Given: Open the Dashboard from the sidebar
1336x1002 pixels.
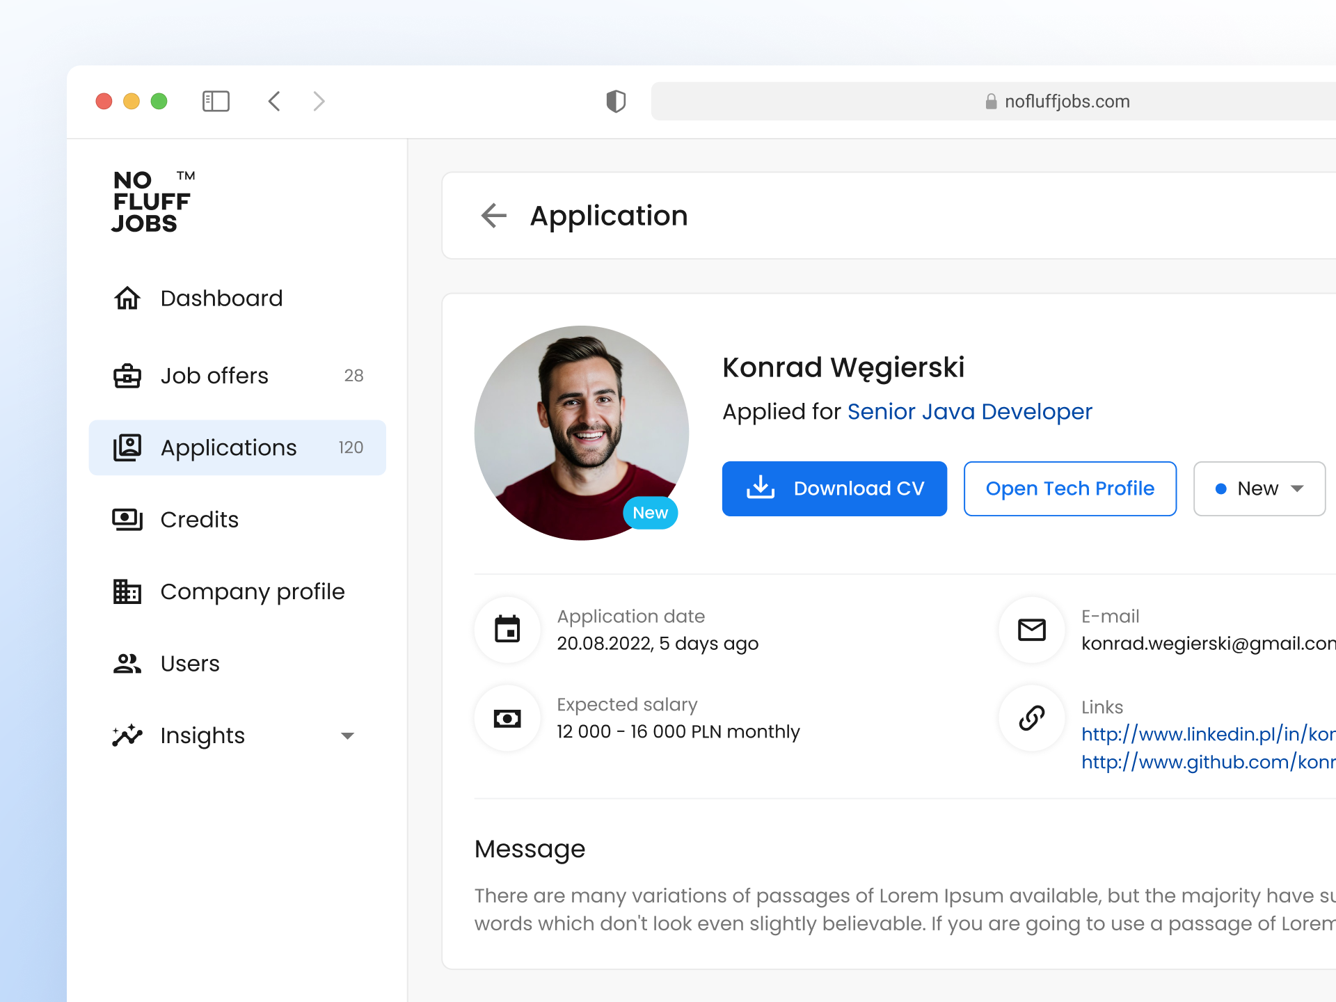Looking at the screenshot, I should click(x=221, y=298).
